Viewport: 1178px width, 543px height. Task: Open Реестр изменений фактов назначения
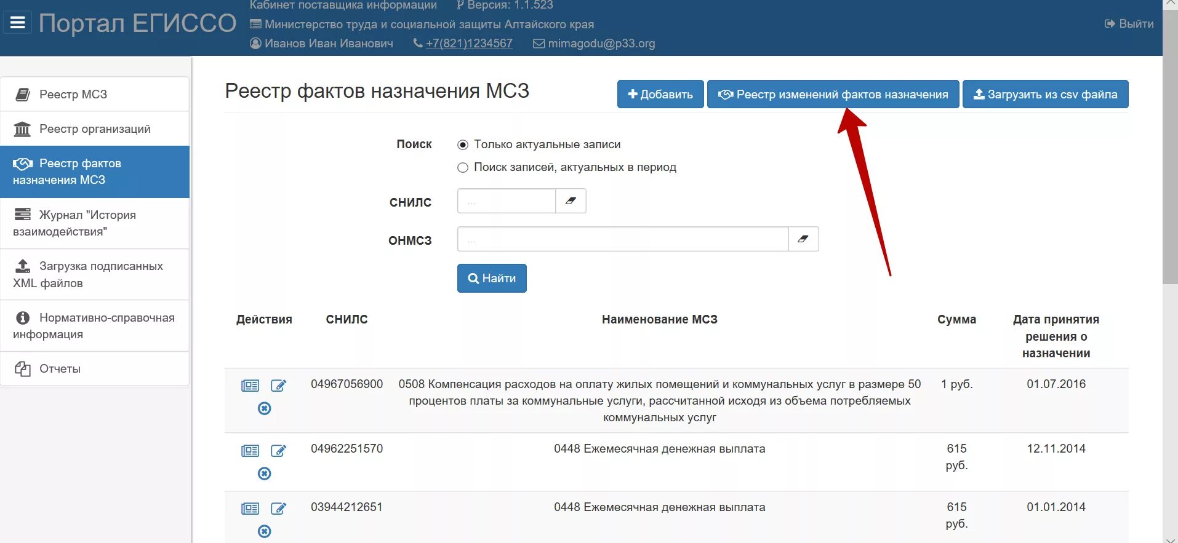pos(833,94)
